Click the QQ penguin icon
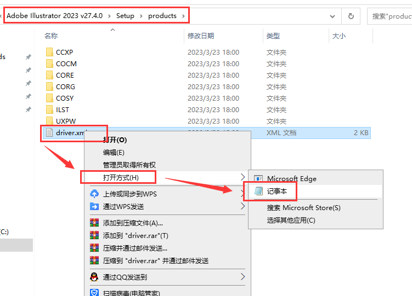 point(94,277)
